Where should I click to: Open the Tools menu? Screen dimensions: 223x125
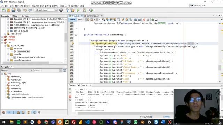coord(67,6)
